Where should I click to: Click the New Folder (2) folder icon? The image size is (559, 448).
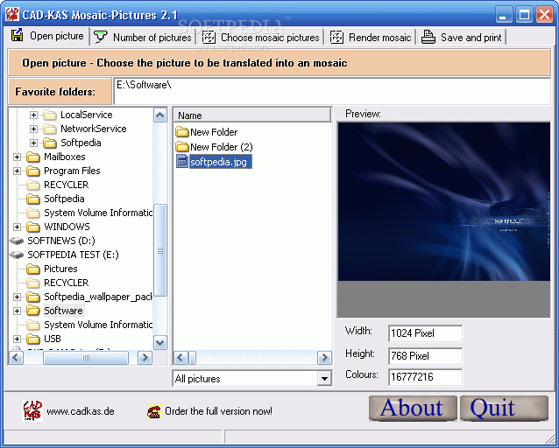(182, 147)
